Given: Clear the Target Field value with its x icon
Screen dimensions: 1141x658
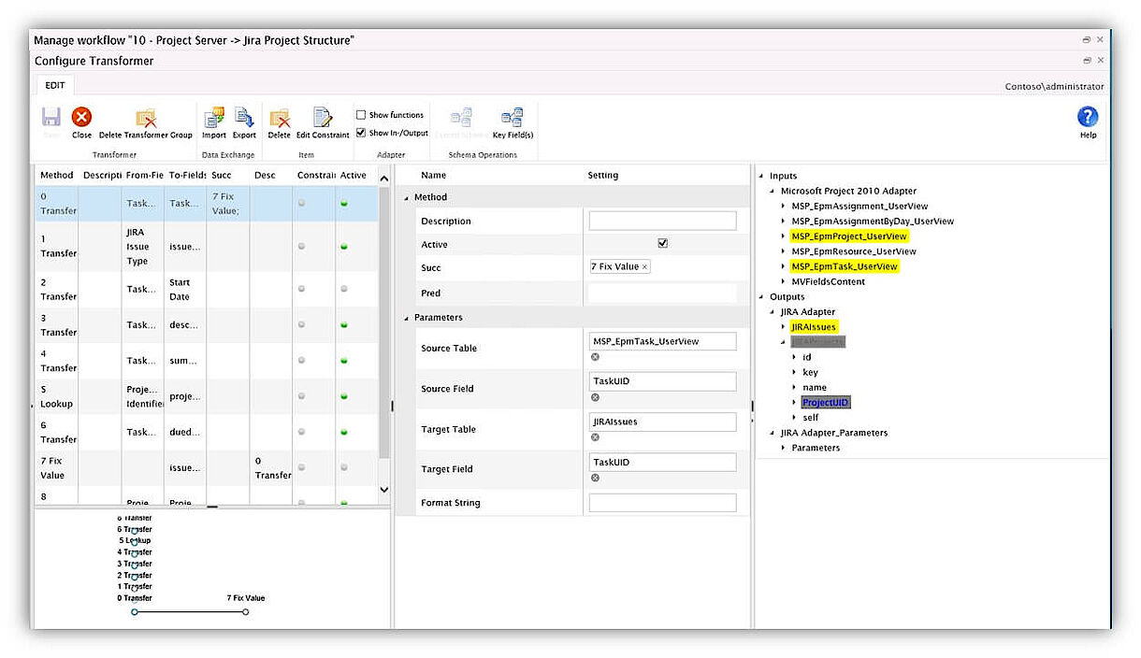Looking at the screenshot, I should 596,478.
